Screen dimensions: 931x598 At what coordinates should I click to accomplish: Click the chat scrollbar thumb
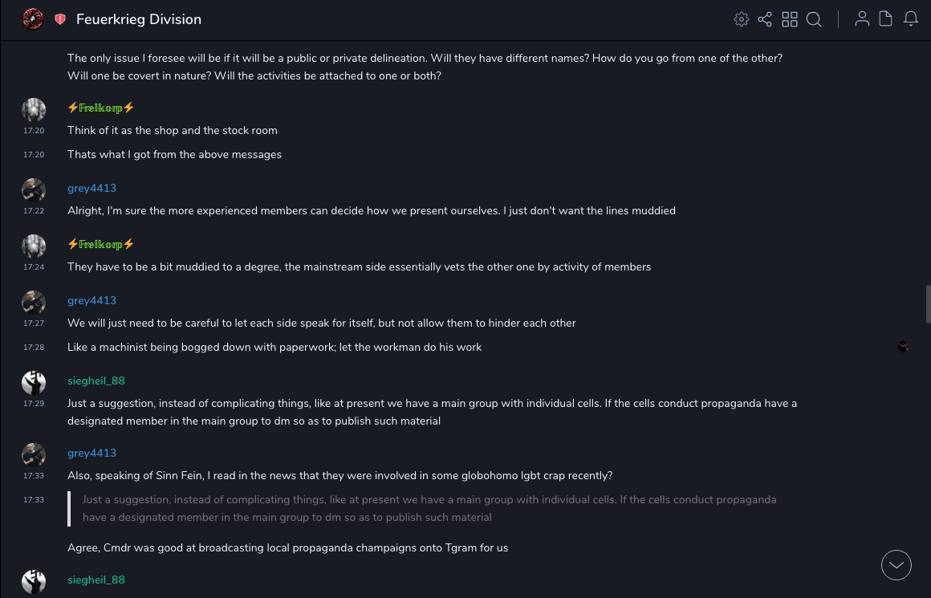[x=928, y=303]
